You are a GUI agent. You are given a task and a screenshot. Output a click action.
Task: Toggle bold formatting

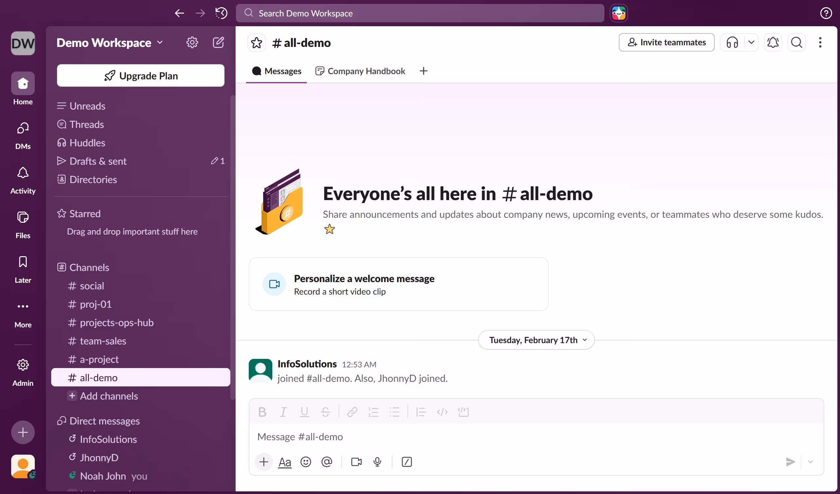pos(262,412)
